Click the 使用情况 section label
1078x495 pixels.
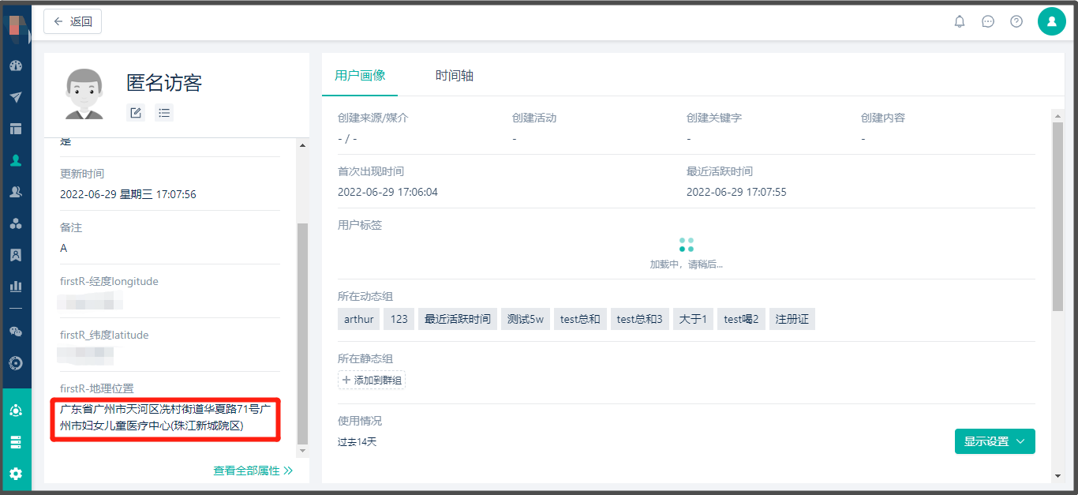pos(360,421)
